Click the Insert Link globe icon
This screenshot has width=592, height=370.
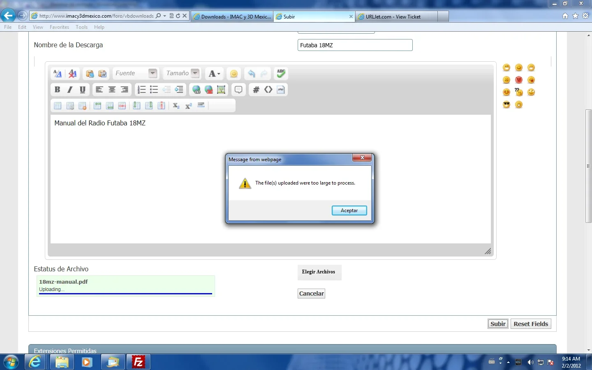tap(197, 90)
